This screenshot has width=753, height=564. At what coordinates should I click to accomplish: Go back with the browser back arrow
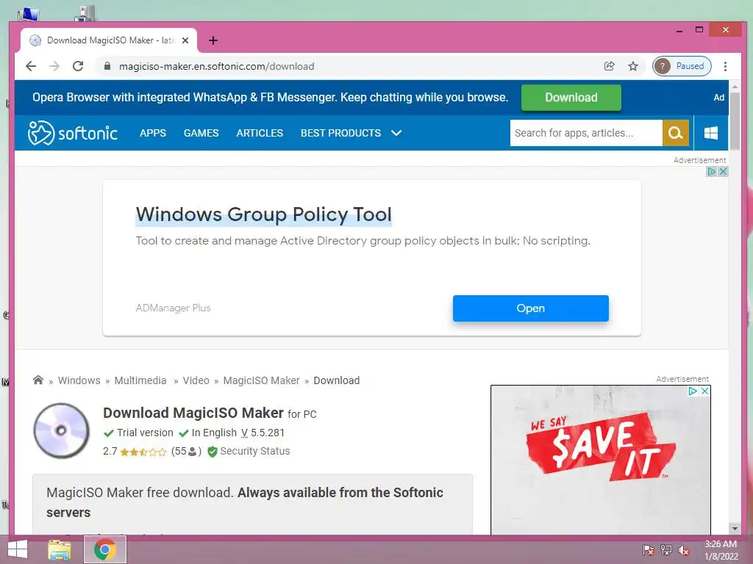31,66
